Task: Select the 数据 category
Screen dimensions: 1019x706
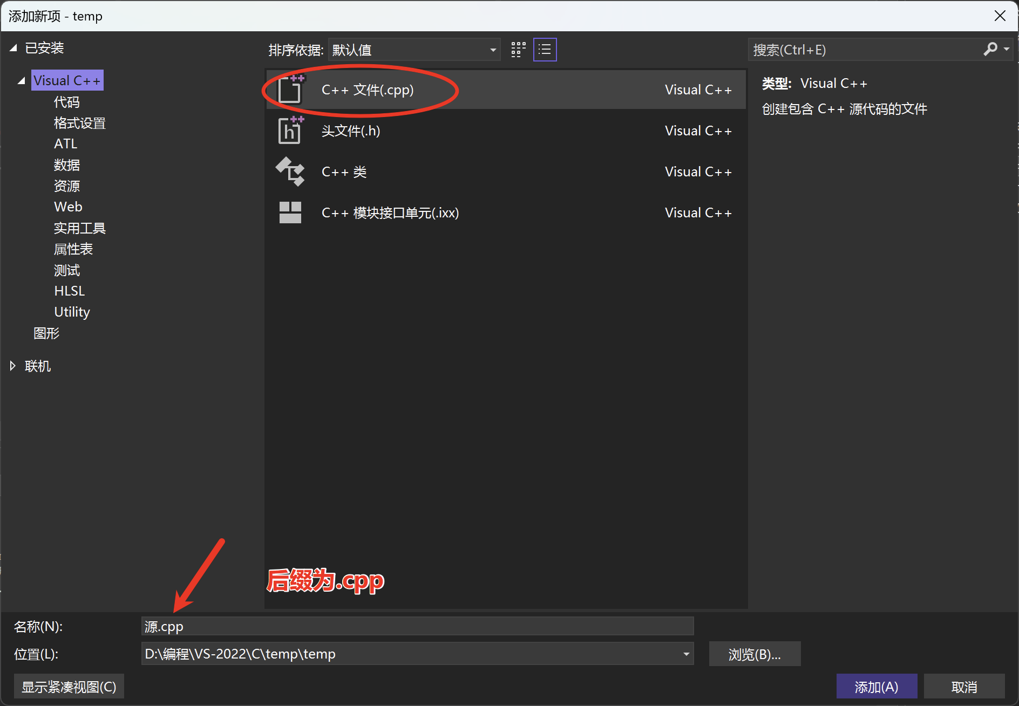Action: pyautogui.click(x=67, y=165)
